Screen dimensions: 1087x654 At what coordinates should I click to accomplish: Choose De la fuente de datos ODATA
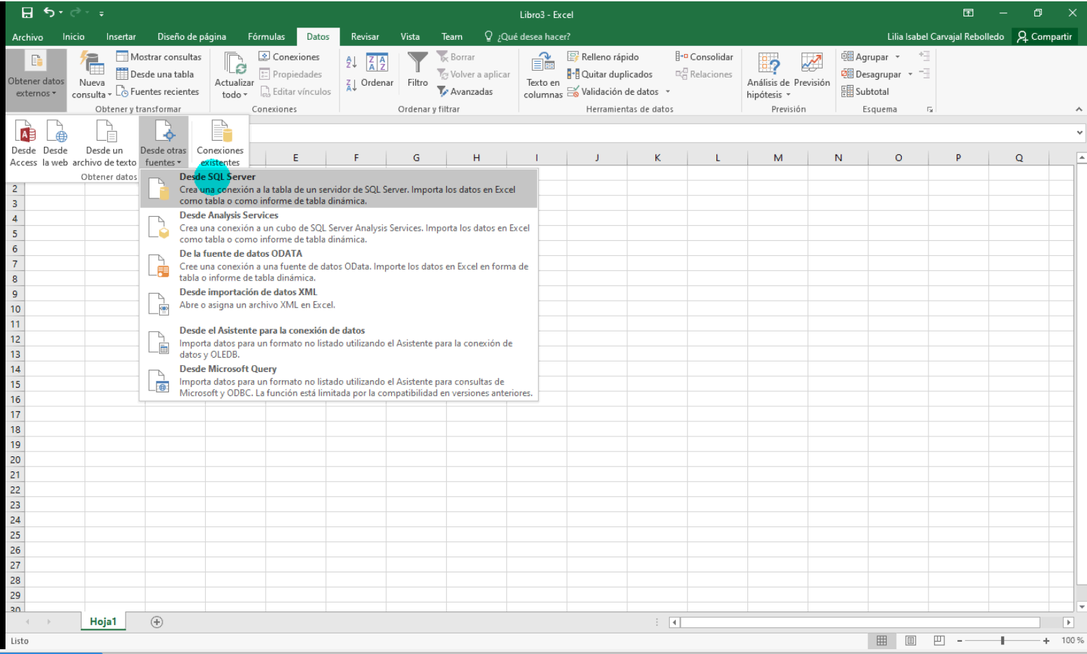point(339,265)
